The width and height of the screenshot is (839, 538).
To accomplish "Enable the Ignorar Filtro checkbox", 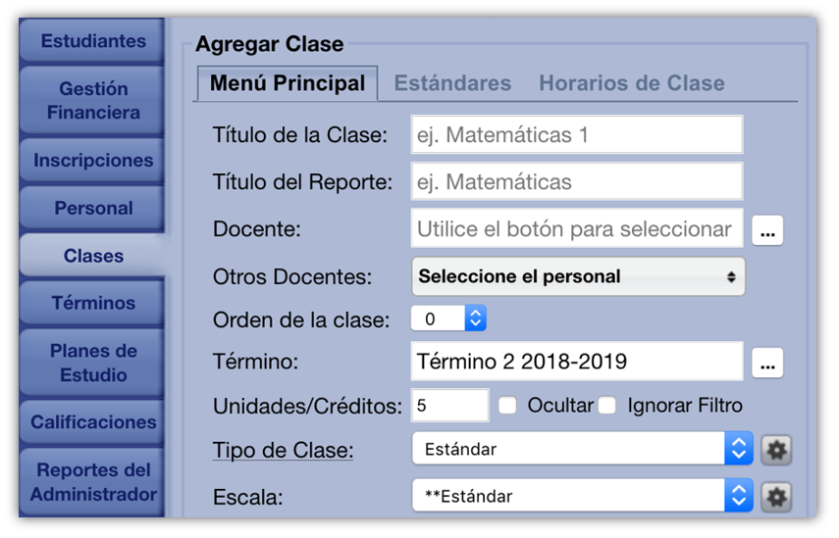I will (607, 406).
